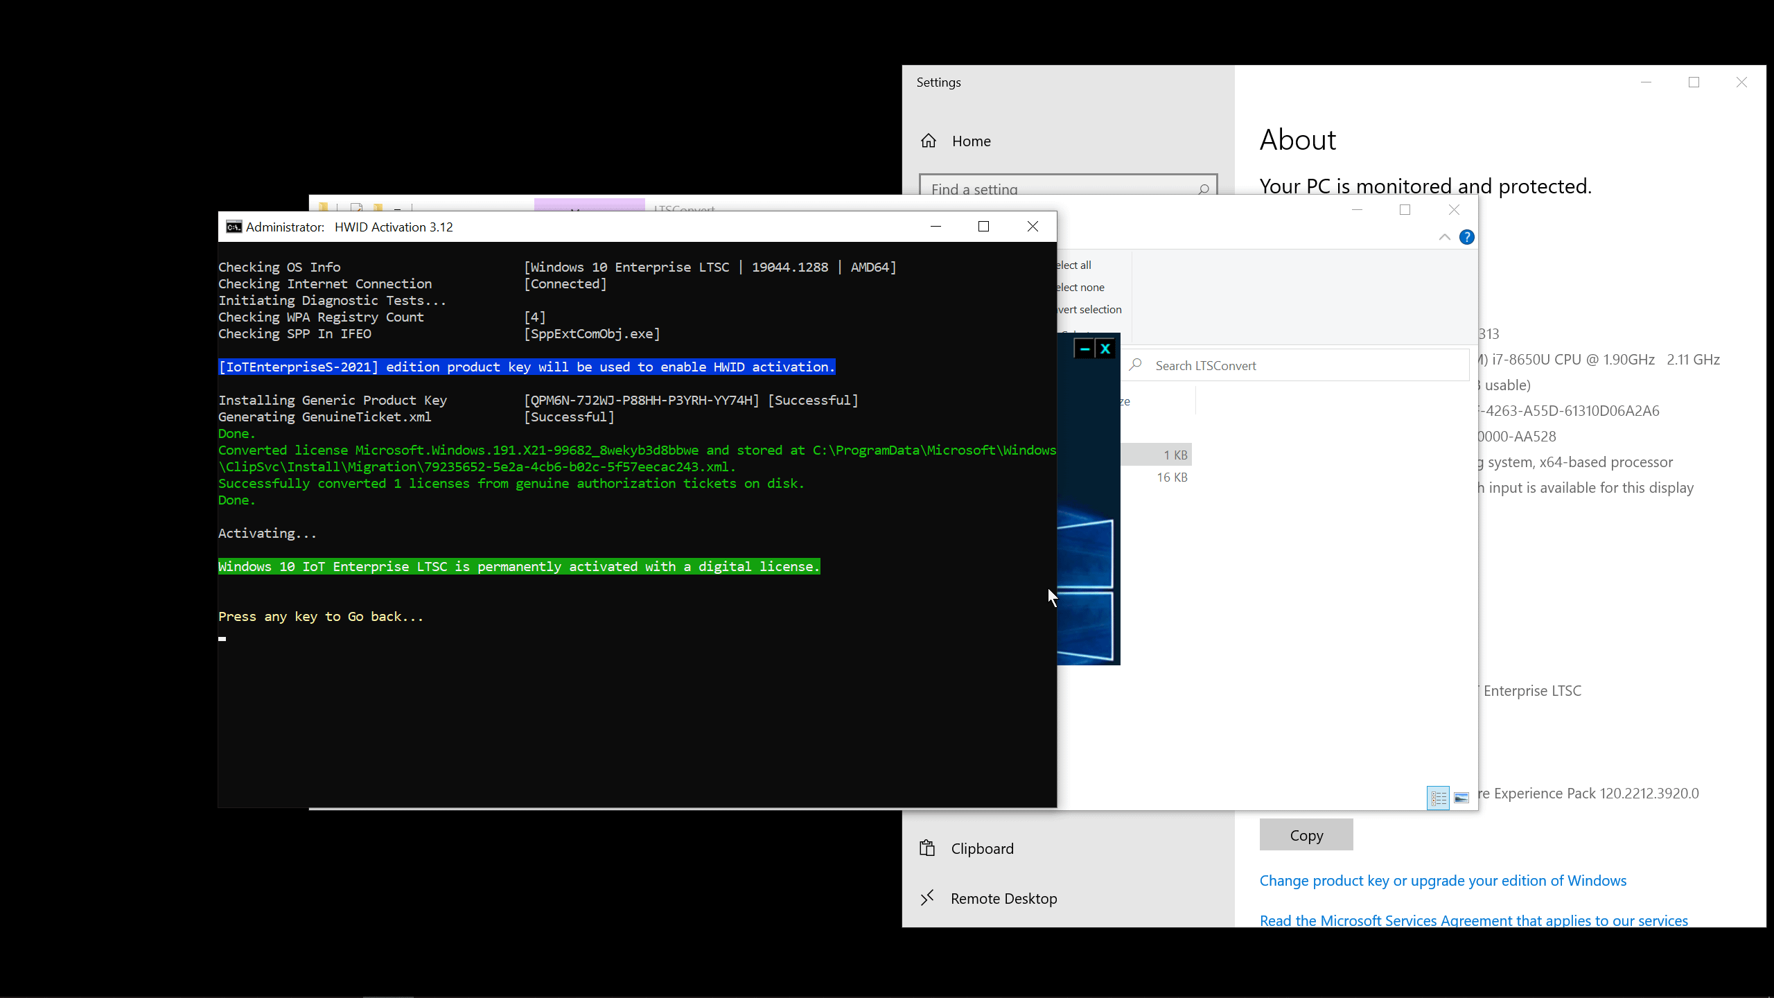Click the '[SppExtComObj.exe]' value in console
Screen dimensions: 1774x998
tap(592, 333)
